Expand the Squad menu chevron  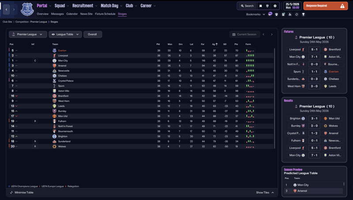(68, 6)
